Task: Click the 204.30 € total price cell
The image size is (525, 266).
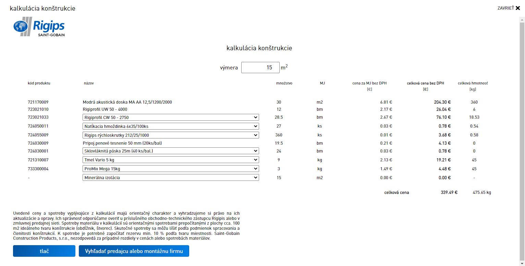Action: [442, 102]
